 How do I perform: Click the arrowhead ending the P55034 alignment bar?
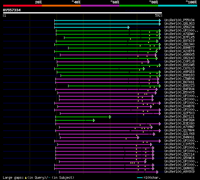coord(160,20)
